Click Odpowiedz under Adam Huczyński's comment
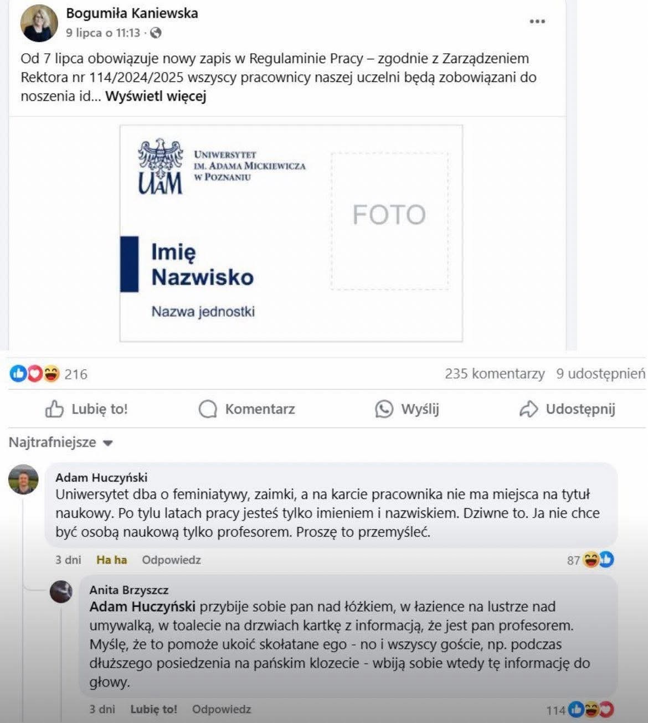This screenshot has height=723, width=648. [171, 560]
